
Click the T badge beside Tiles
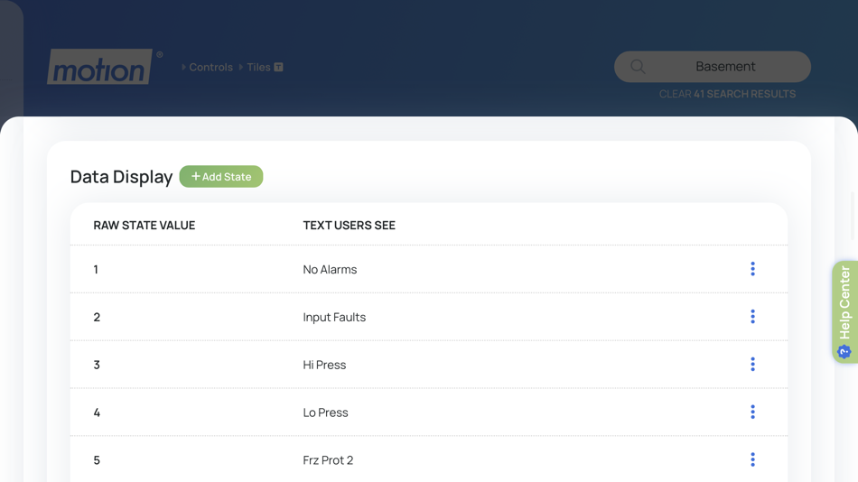pyautogui.click(x=278, y=68)
